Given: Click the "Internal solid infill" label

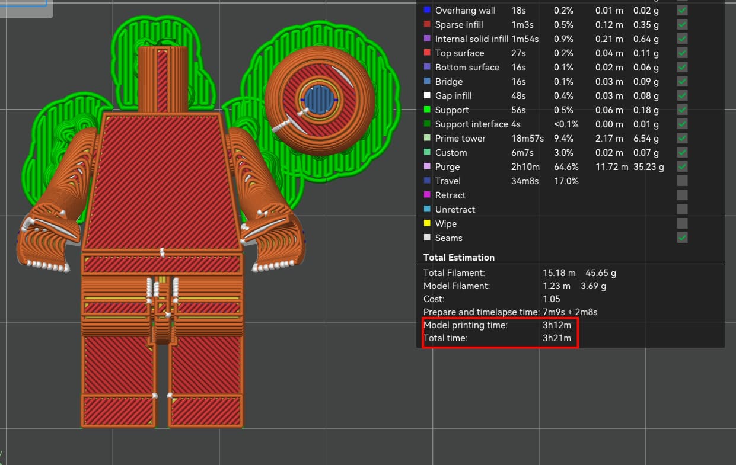Looking at the screenshot, I should (x=471, y=39).
